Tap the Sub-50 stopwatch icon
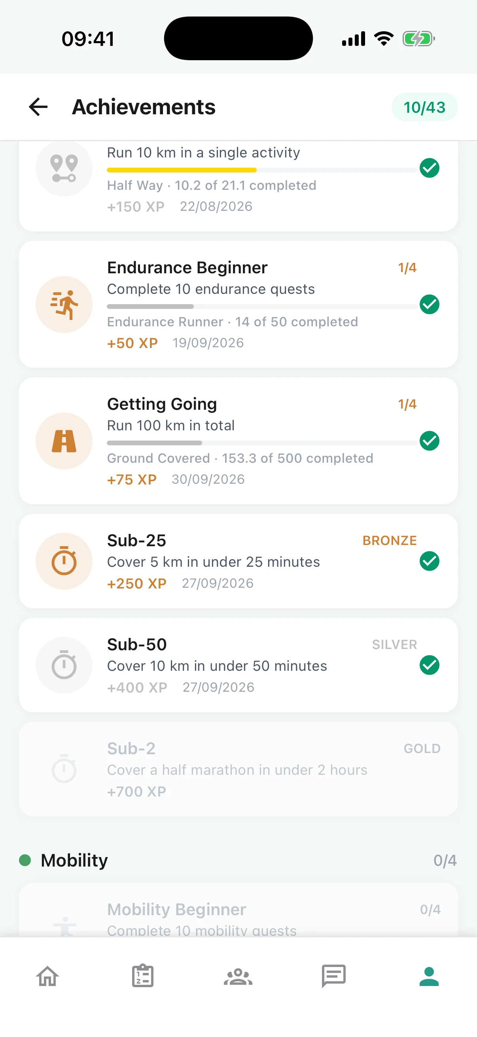This screenshot has height=1037, width=477. point(64,665)
